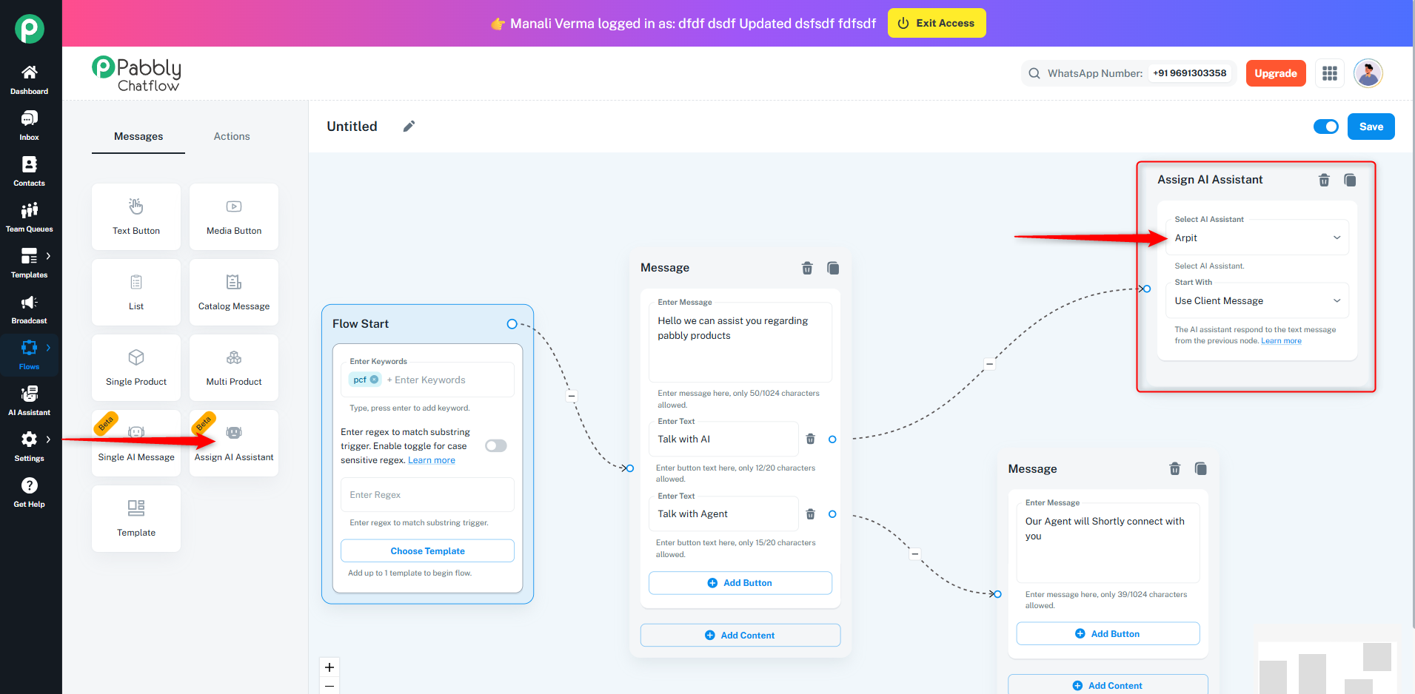Screen dimensions: 1415x694
Task: Delete the Talk with Agent button
Action: coord(811,513)
